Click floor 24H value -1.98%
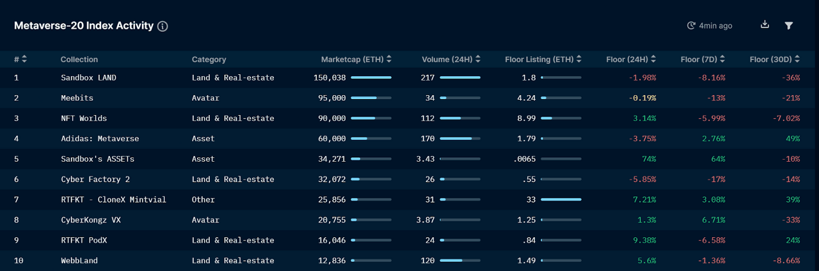 click(x=642, y=77)
